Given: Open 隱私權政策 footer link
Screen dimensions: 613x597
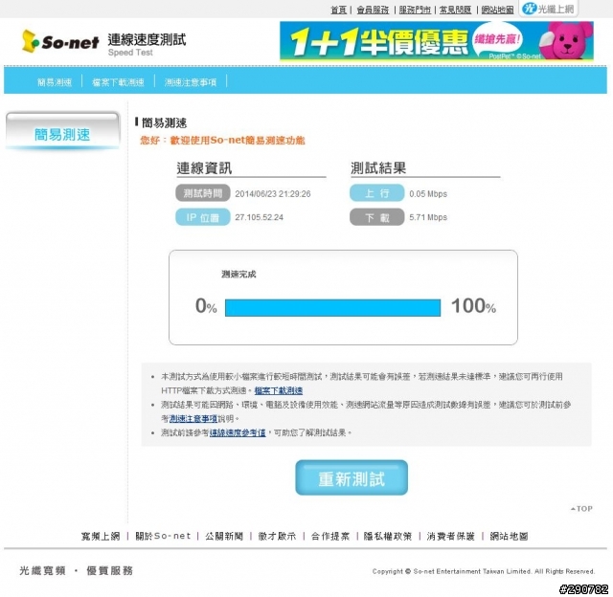Looking at the screenshot, I should [388, 536].
